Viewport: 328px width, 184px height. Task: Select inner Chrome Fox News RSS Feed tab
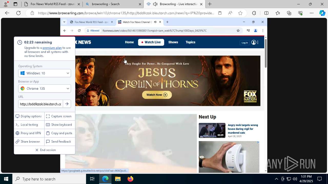[x=91, y=22]
